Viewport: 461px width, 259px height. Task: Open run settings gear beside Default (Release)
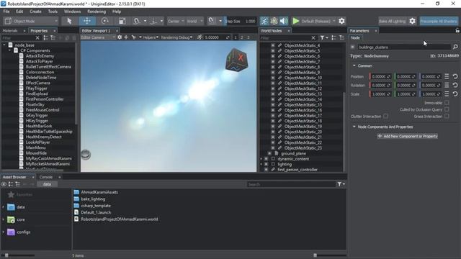click(341, 21)
